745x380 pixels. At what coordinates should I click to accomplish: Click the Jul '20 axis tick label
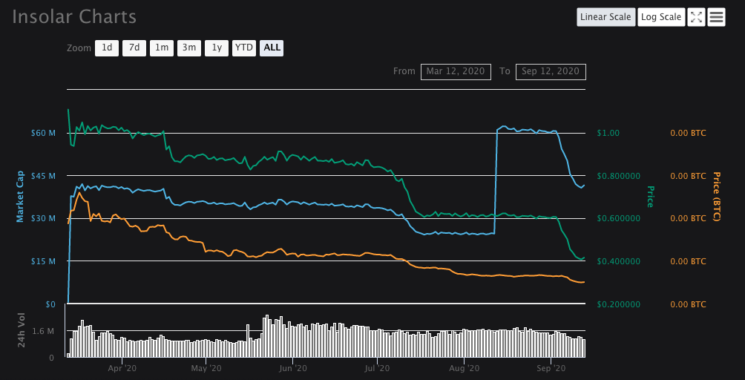pos(377,368)
